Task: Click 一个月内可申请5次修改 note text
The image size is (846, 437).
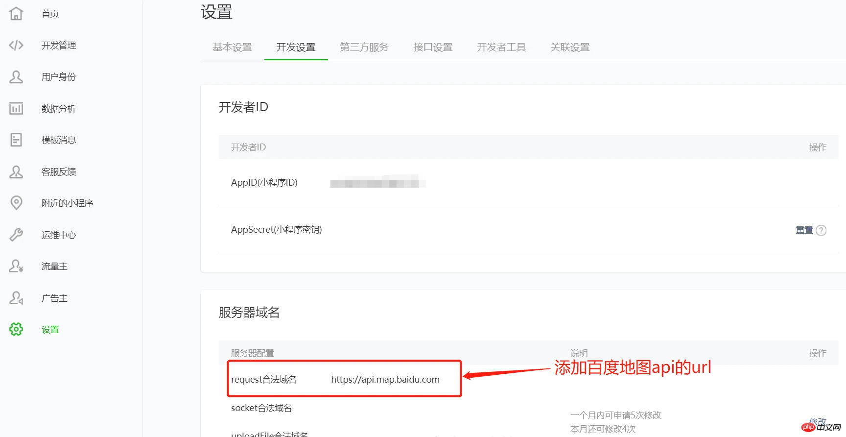Action: pyautogui.click(x=616, y=415)
